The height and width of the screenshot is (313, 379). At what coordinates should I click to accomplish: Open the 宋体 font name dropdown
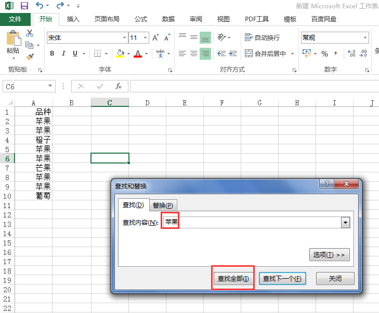click(x=124, y=38)
